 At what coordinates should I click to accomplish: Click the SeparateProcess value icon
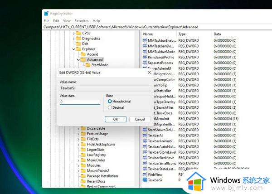[145, 63]
